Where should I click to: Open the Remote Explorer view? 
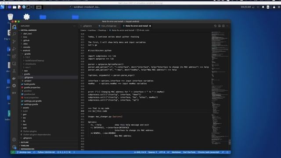click(14, 64)
